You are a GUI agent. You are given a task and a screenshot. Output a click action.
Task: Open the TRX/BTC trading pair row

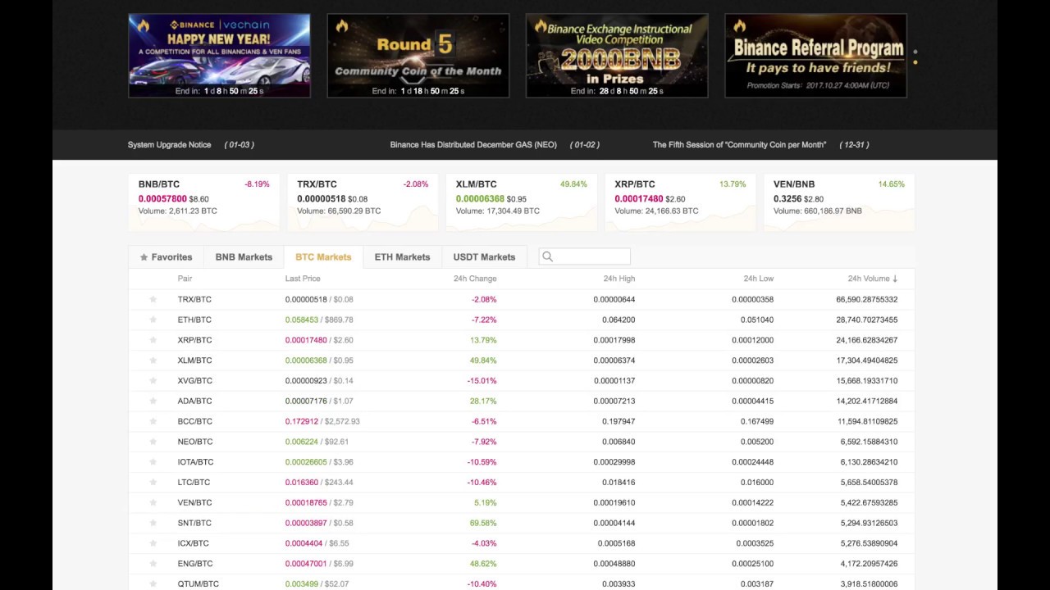521,299
